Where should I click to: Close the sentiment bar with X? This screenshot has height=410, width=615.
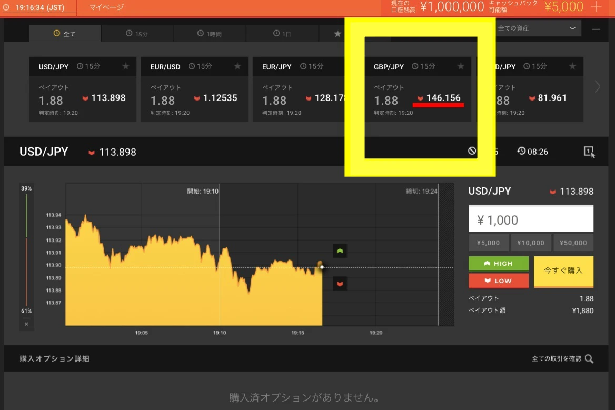click(x=26, y=324)
